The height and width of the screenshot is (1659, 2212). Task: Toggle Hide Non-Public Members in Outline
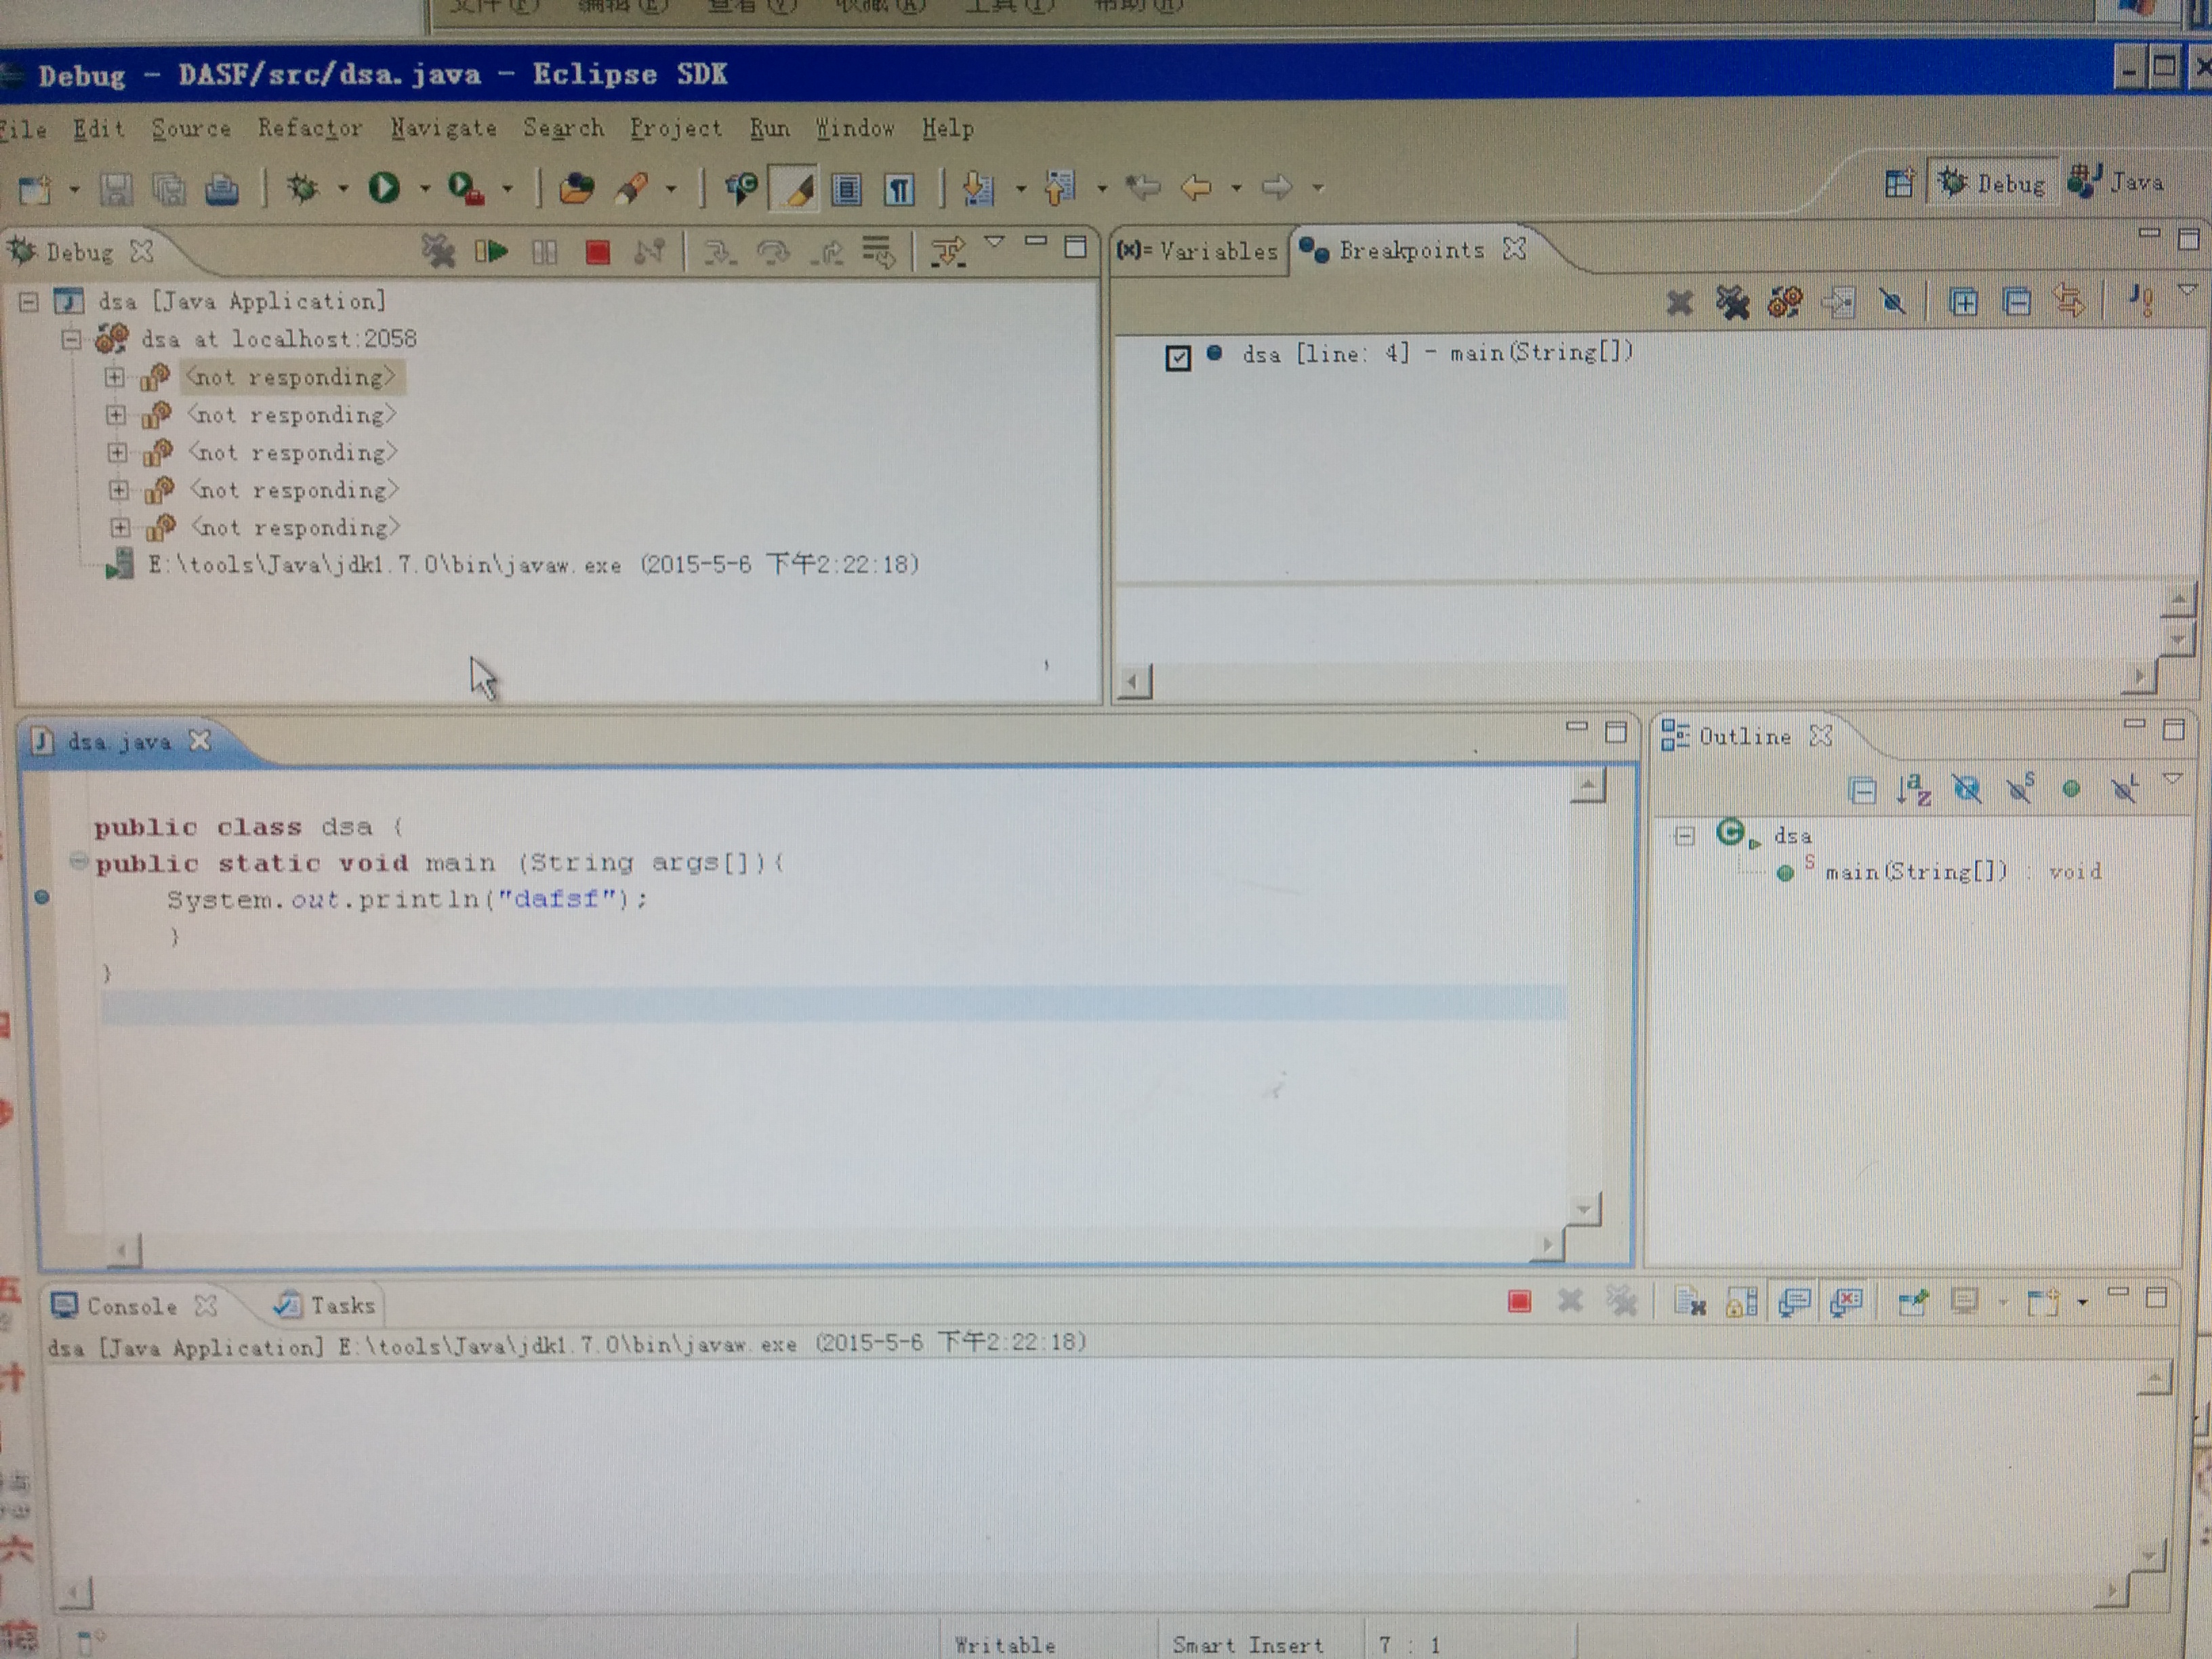coord(2071,790)
